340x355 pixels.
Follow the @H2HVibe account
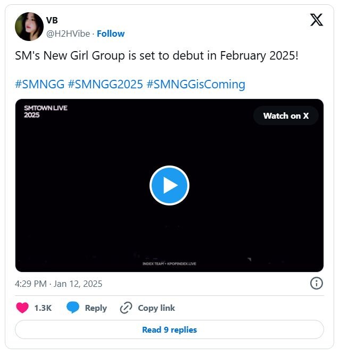(x=111, y=34)
